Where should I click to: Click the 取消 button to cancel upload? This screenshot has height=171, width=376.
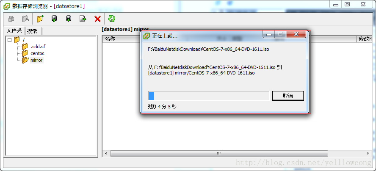coord(288,96)
